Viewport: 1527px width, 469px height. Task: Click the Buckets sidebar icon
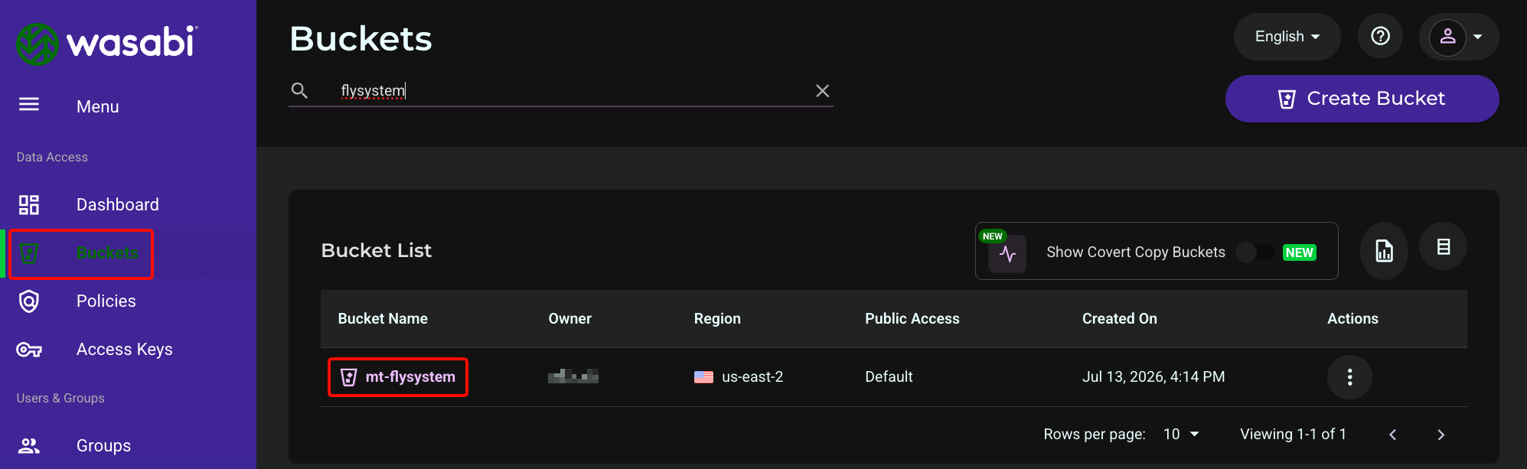click(29, 253)
